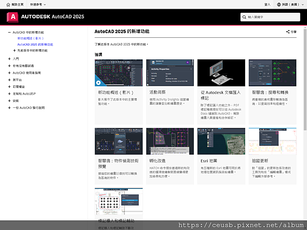Open the 標記導入和標記輔助 thumbnail
This screenshot has width=307, height=230.
tap(119, 201)
